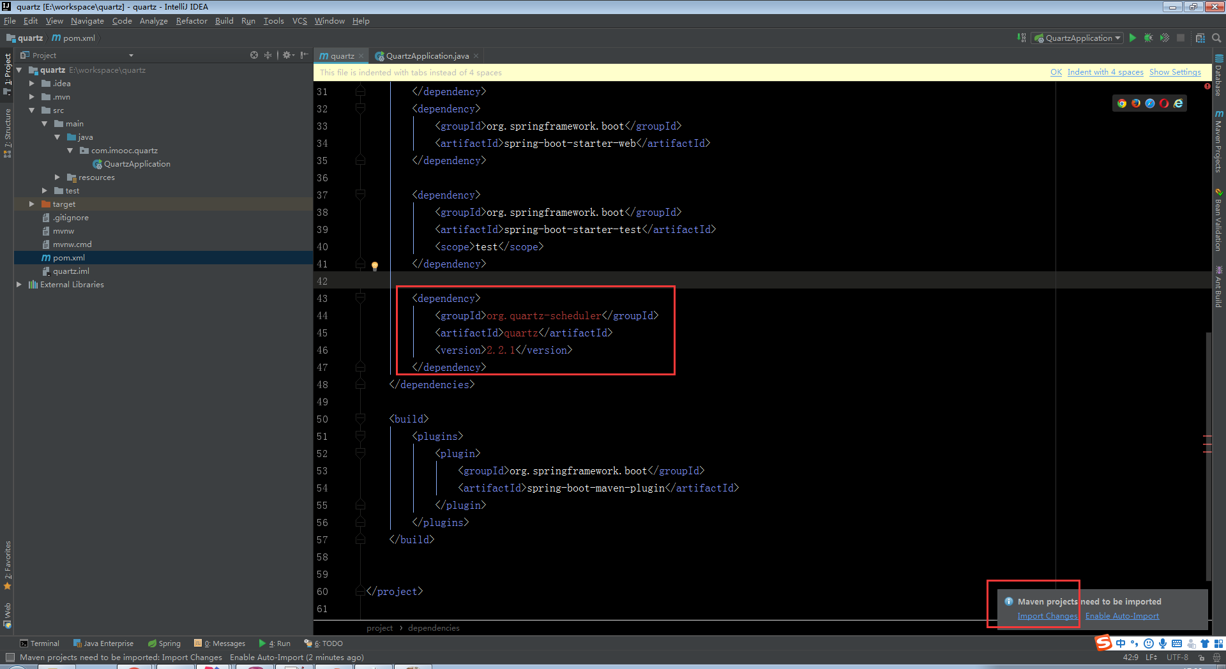
Task: Expand the target folder in the tree
Action: point(31,204)
